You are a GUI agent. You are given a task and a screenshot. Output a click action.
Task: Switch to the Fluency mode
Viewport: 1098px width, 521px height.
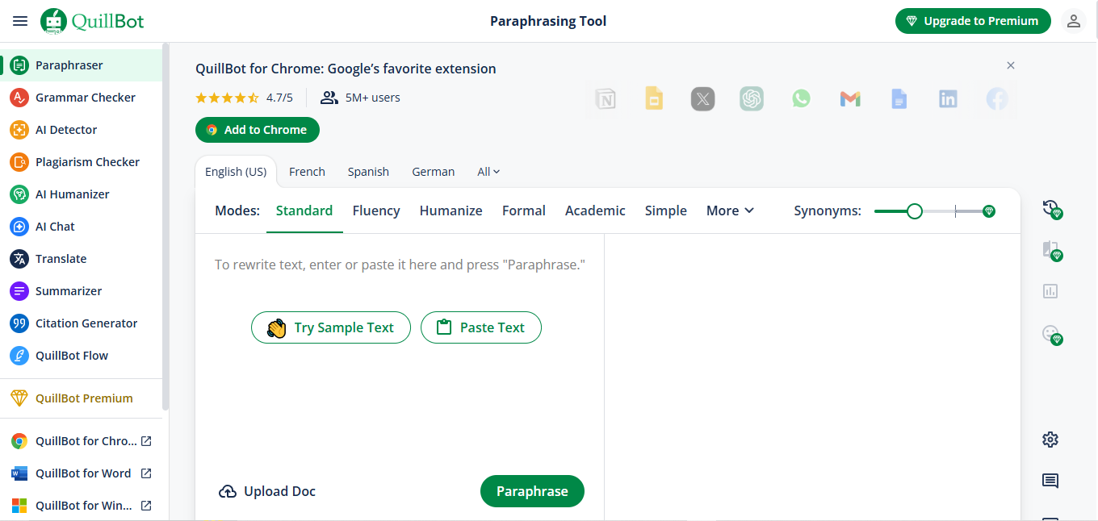coord(376,210)
